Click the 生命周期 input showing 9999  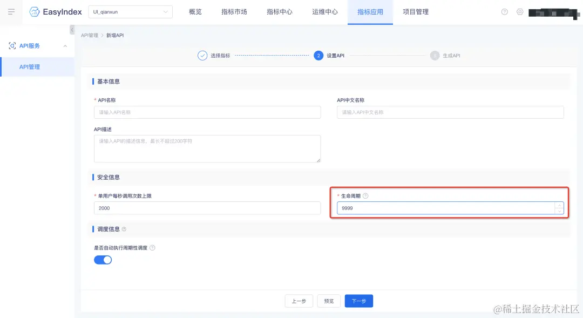coord(450,208)
